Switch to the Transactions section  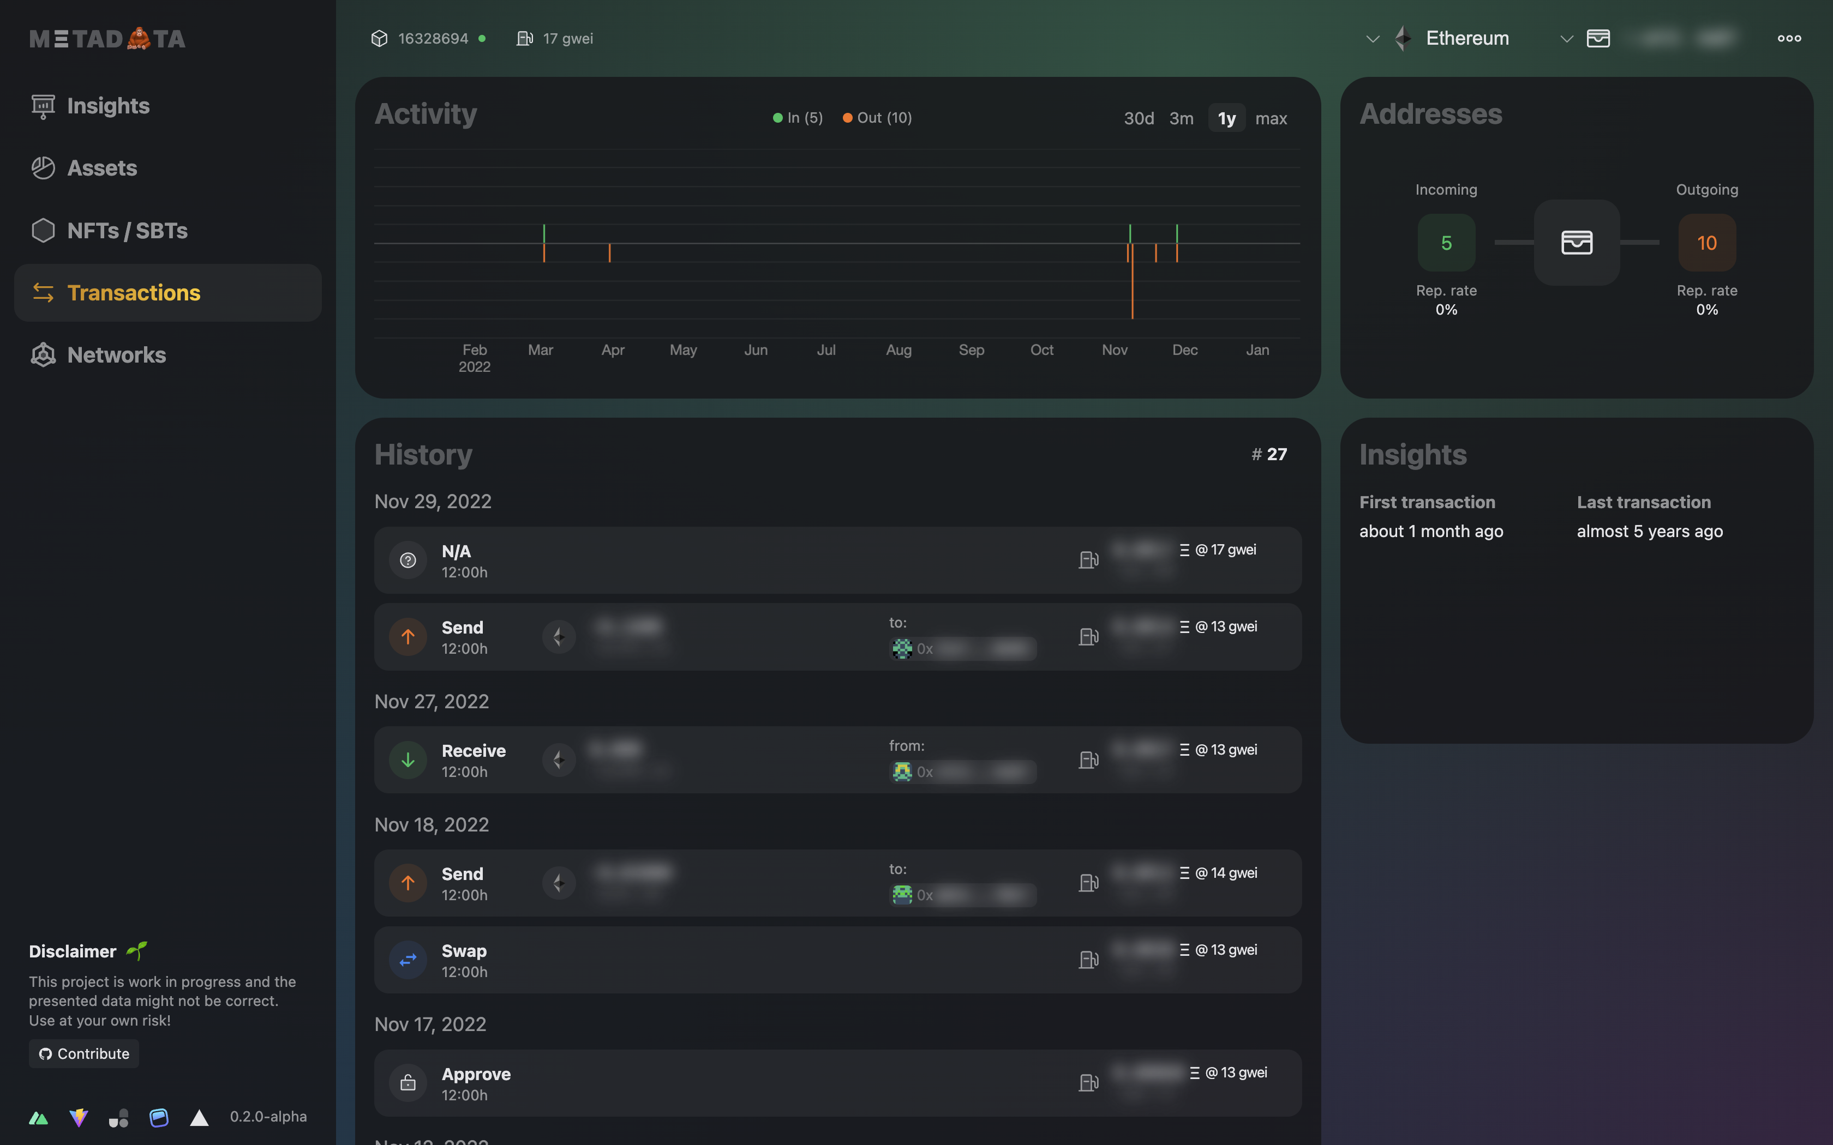tap(134, 292)
